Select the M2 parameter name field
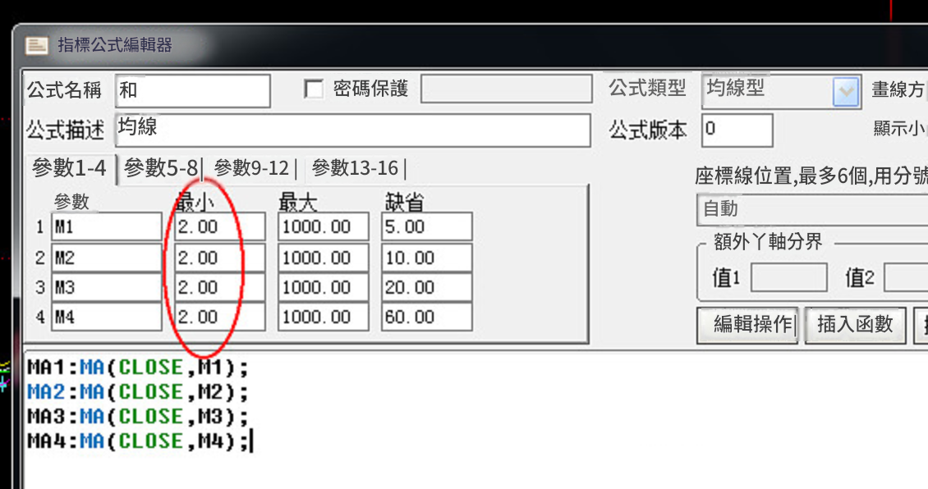This screenshot has width=928, height=489. (107, 258)
